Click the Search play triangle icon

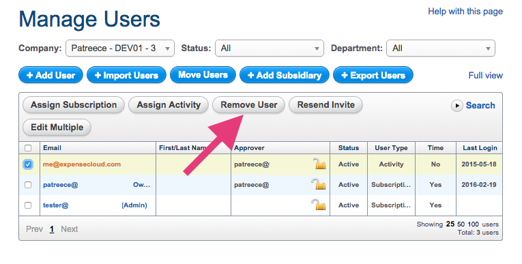point(456,106)
